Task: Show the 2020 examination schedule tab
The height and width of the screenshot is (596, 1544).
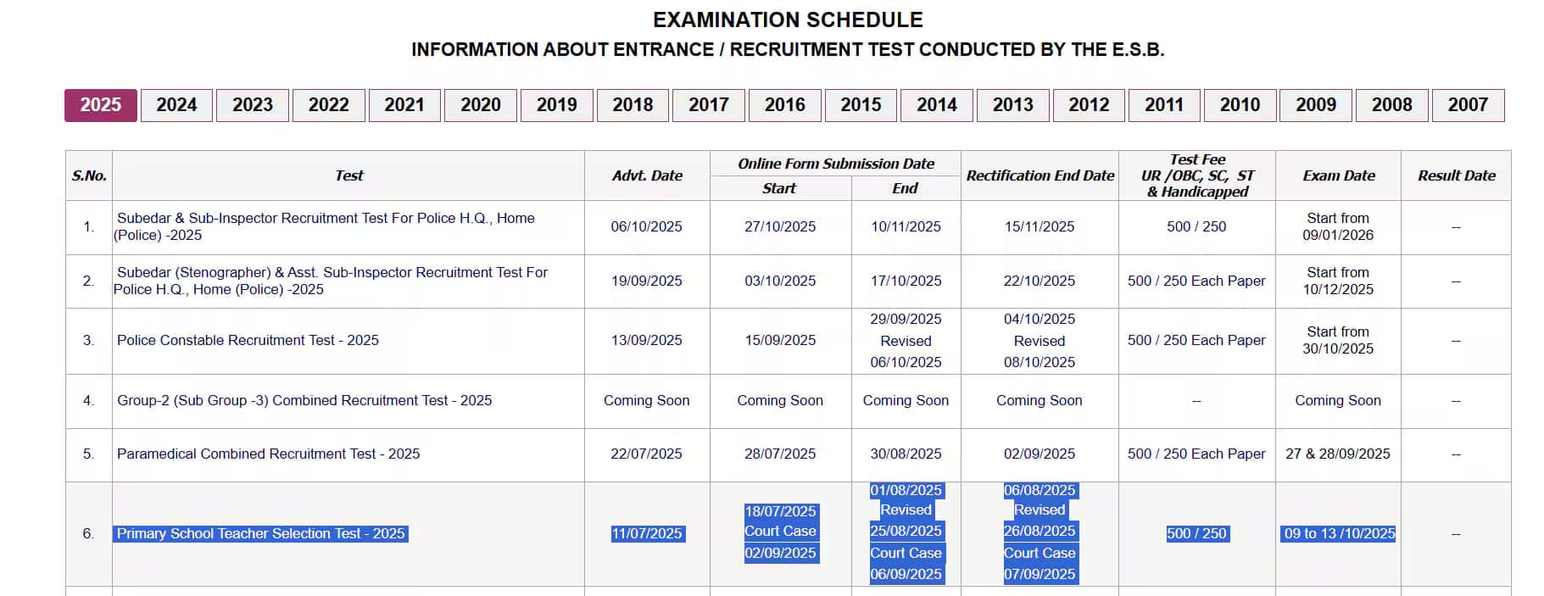Action: tap(481, 105)
